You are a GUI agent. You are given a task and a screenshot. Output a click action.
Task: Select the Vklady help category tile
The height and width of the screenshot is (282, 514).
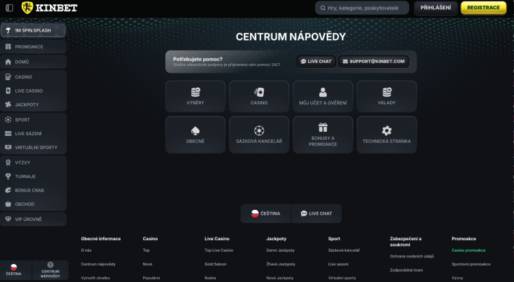click(x=387, y=96)
